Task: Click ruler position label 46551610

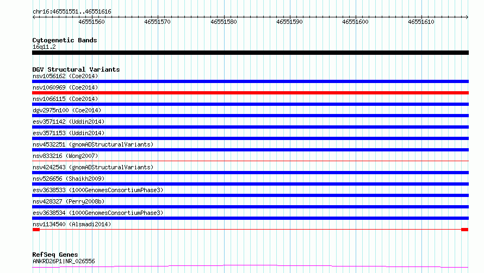Action: click(421, 22)
